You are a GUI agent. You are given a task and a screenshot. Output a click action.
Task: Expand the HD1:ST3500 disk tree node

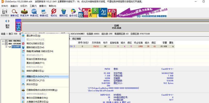(x=3, y=44)
